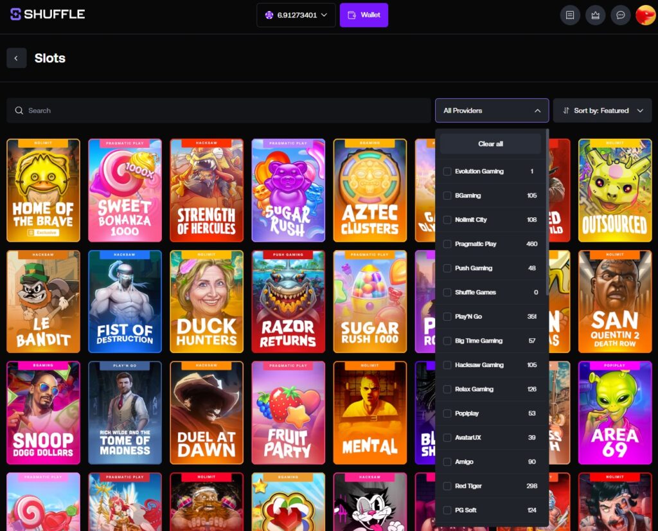
Task: Open Sugar Rush 1000 slot
Action: tap(369, 301)
